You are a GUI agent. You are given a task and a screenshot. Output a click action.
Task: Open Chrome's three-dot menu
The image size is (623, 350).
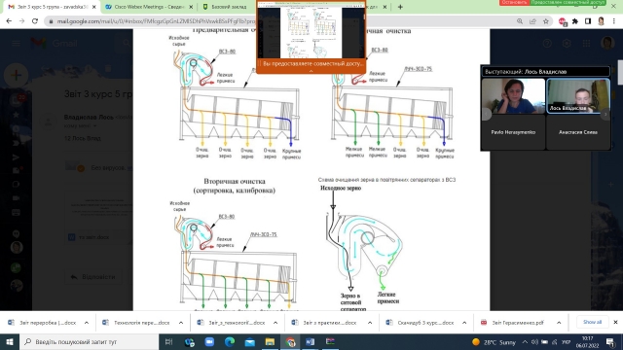[x=614, y=21]
